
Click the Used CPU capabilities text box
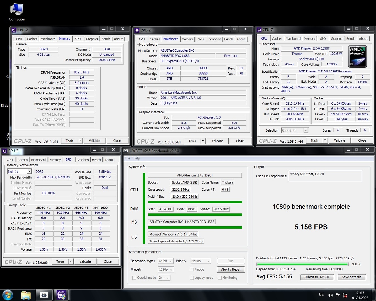325,176
